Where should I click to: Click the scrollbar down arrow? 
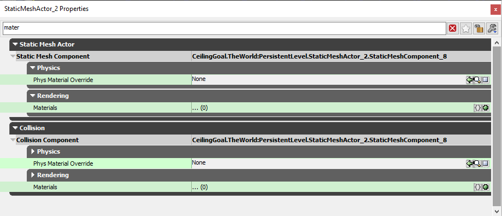[x=497, y=211]
